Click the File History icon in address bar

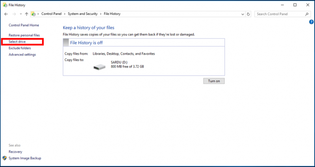pyautogui.click(x=33, y=14)
